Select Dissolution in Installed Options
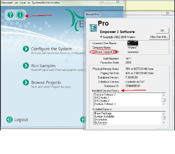 (101, 120)
